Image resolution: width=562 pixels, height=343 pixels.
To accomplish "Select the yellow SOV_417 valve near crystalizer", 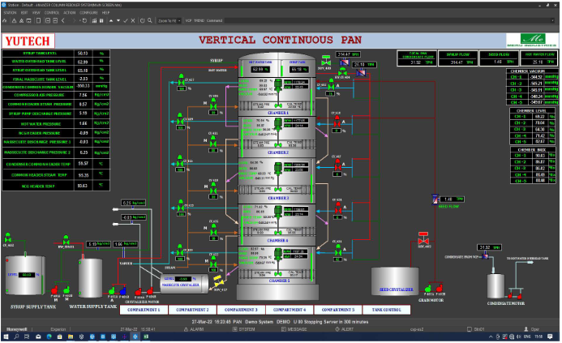I will 218,281.
